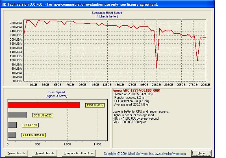
Task: Select the gray ATA UltraDMA 6 bar
Action: pyautogui.click(x=12, y=135)
